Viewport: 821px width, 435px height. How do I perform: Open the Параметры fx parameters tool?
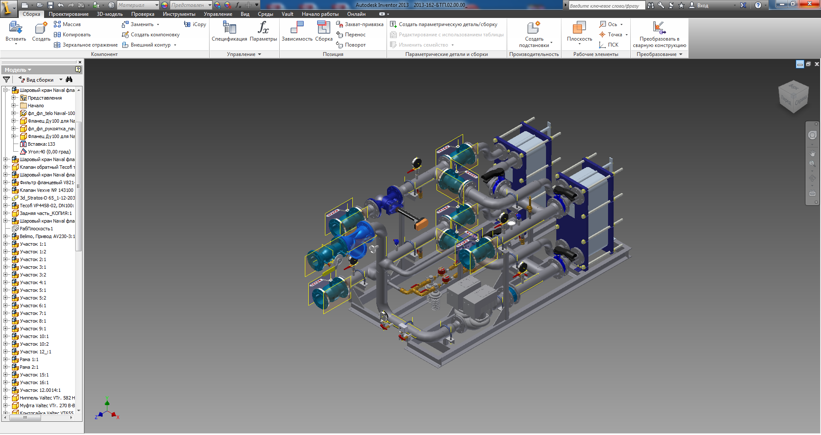tap(263, 28)
